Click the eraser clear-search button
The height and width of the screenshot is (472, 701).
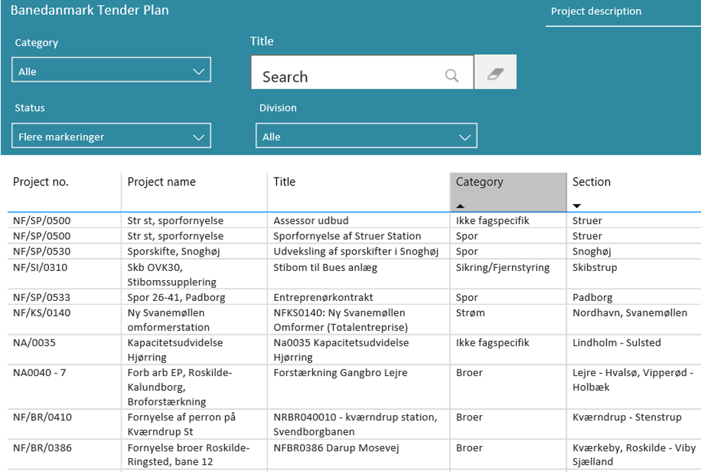(496, 74)
